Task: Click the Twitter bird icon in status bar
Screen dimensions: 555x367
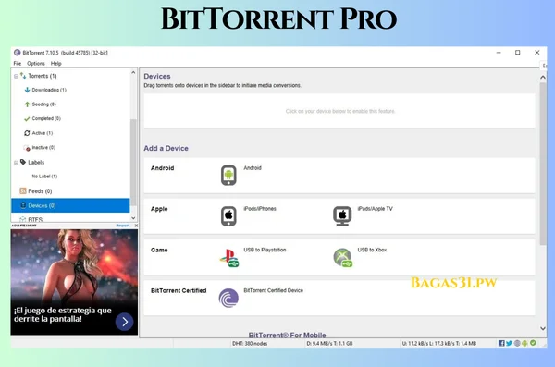Action: (509, 343)
